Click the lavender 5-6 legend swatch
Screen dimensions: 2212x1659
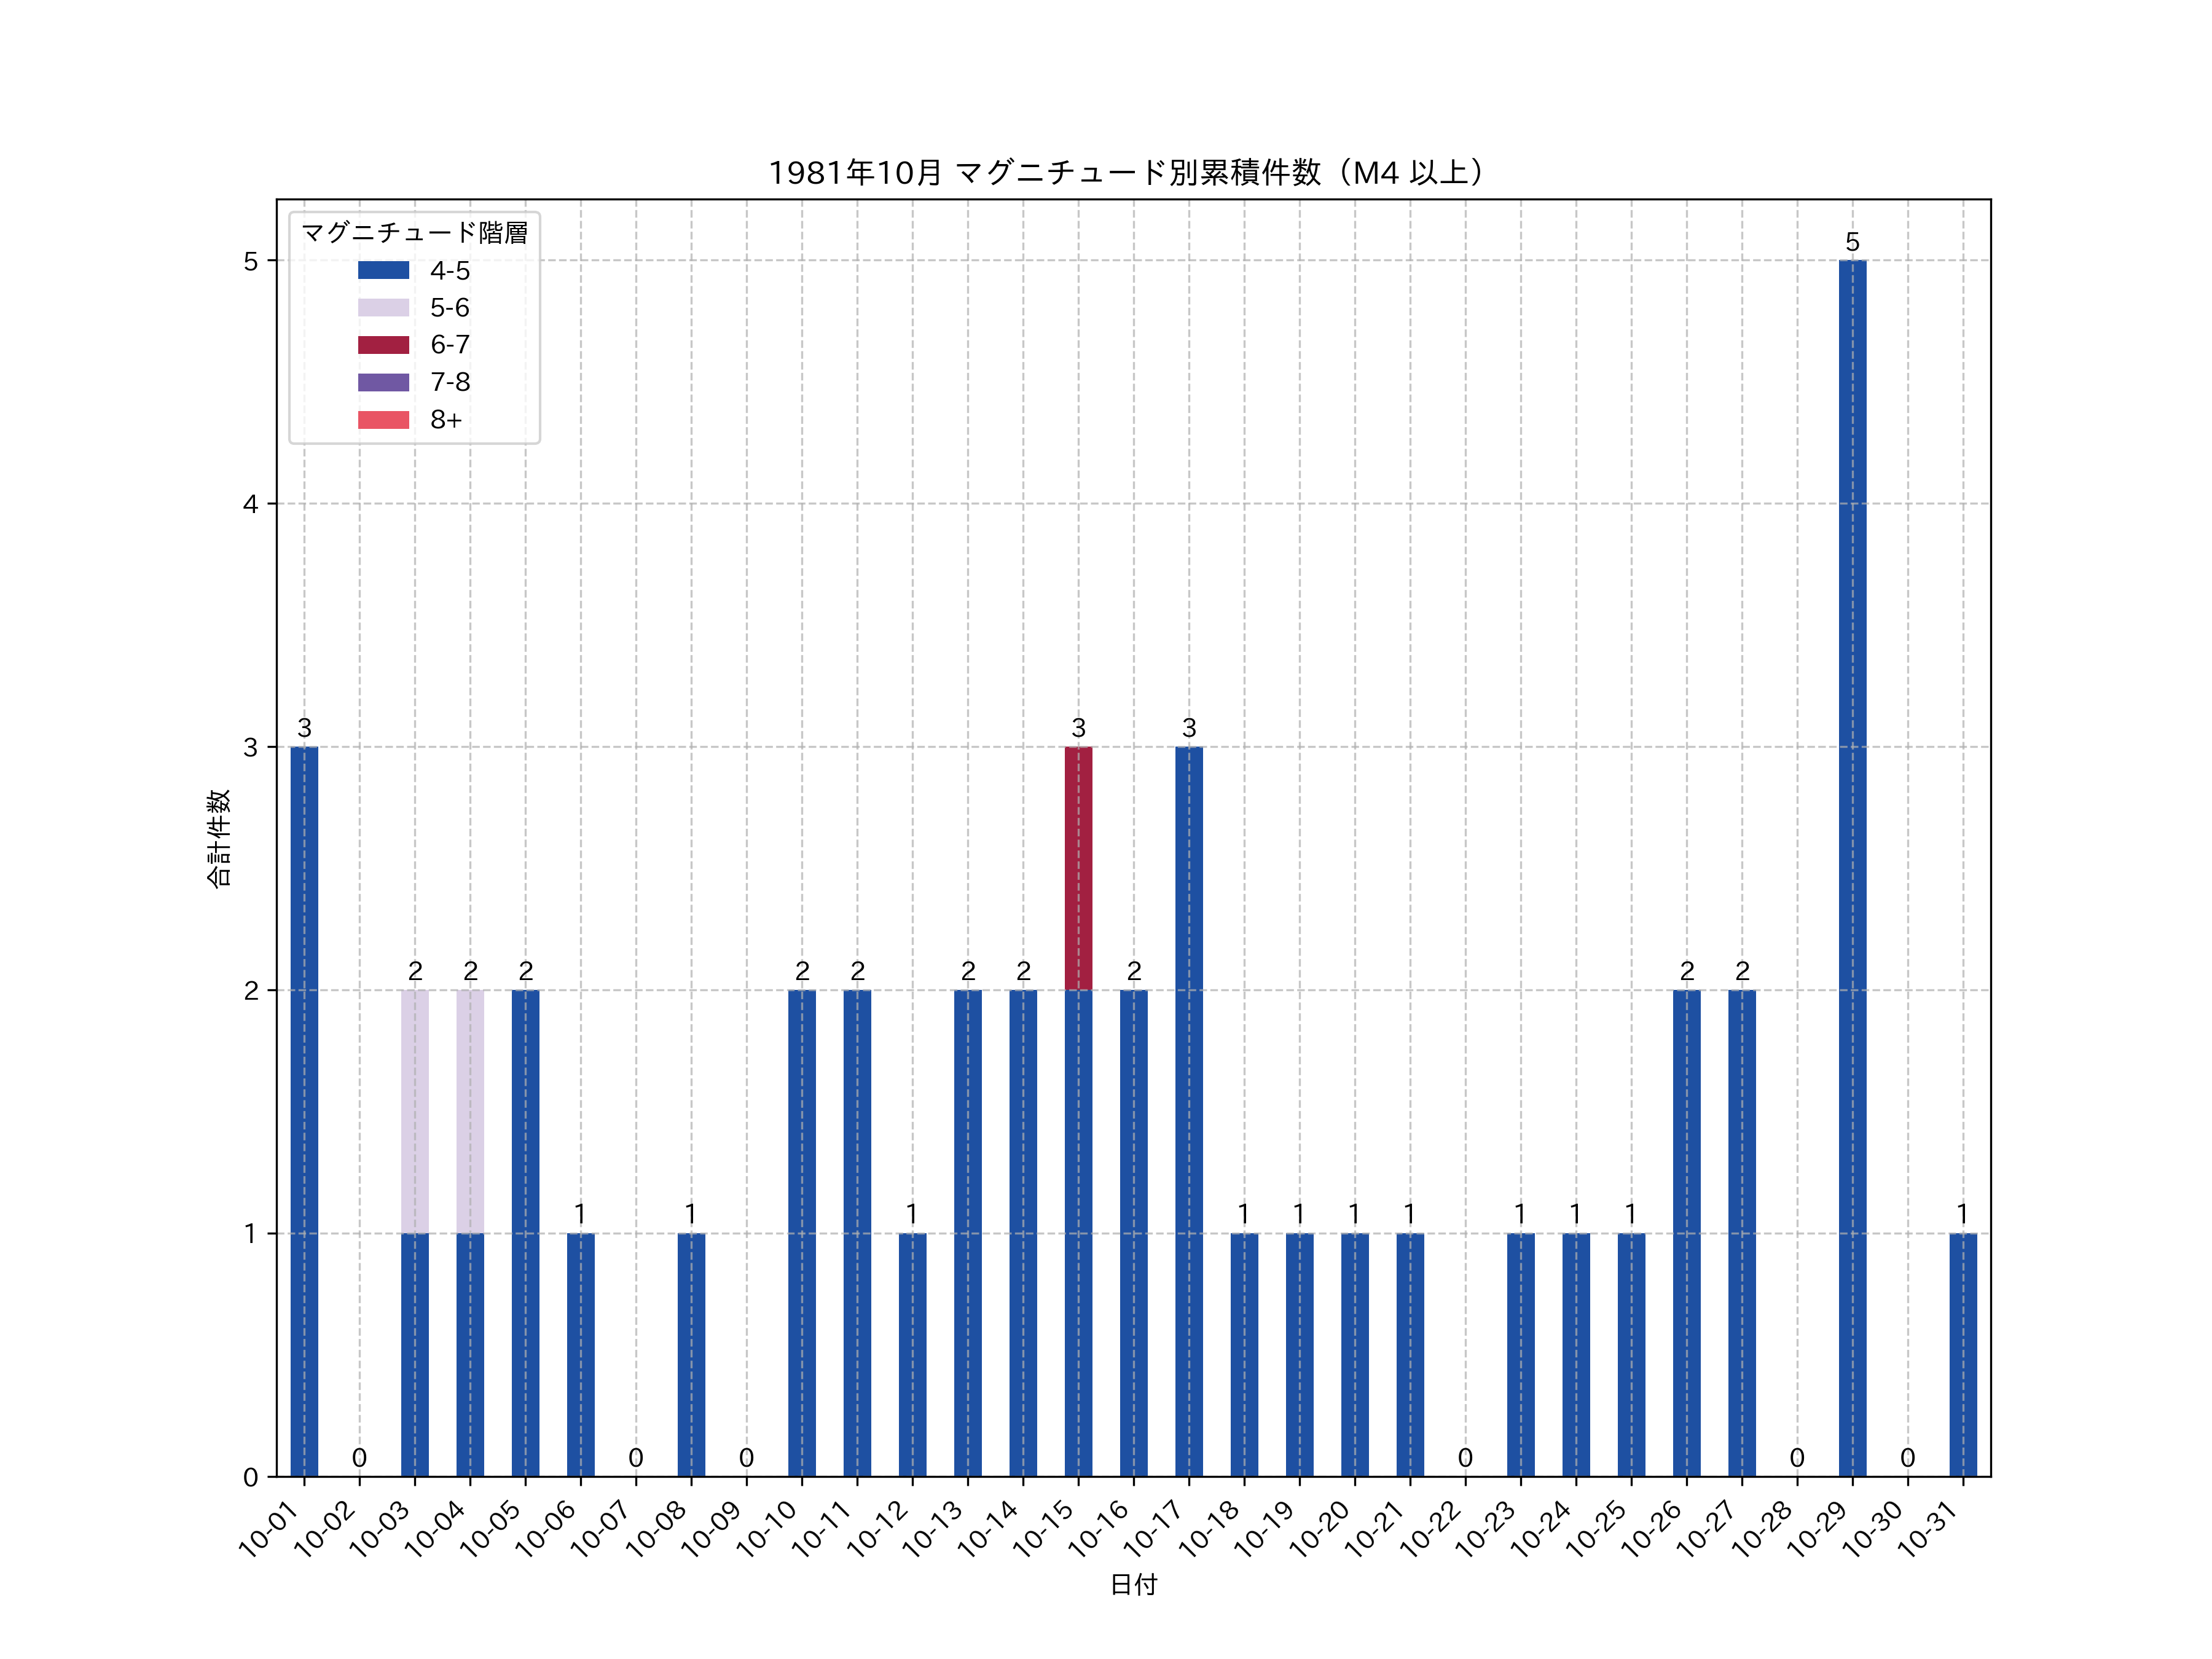click(383, 307)
